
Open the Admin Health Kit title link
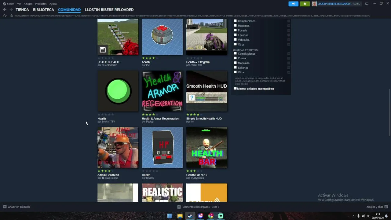coord(108,175)
